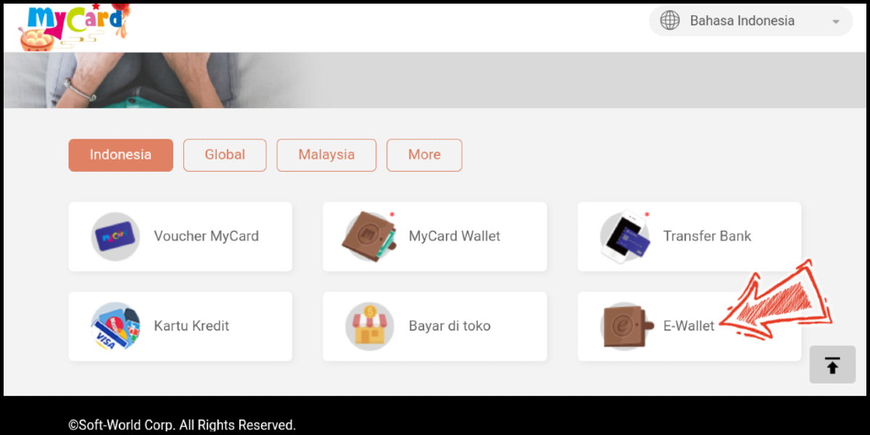
Task: Select the Transfer Bank payment label
Action: 707,236
